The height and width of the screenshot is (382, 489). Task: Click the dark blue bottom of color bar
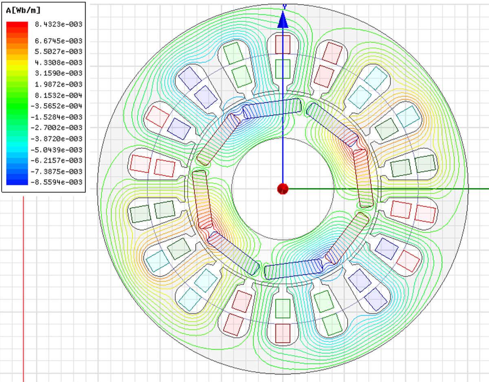click(x=17, y=182)
